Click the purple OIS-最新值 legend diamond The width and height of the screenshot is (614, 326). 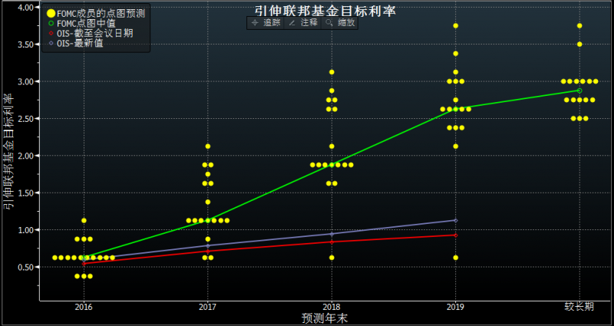(x=51, y=43)
